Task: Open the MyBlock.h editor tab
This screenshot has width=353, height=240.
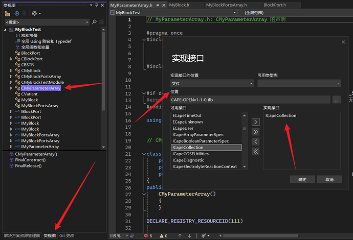Action: pos(179,5)
